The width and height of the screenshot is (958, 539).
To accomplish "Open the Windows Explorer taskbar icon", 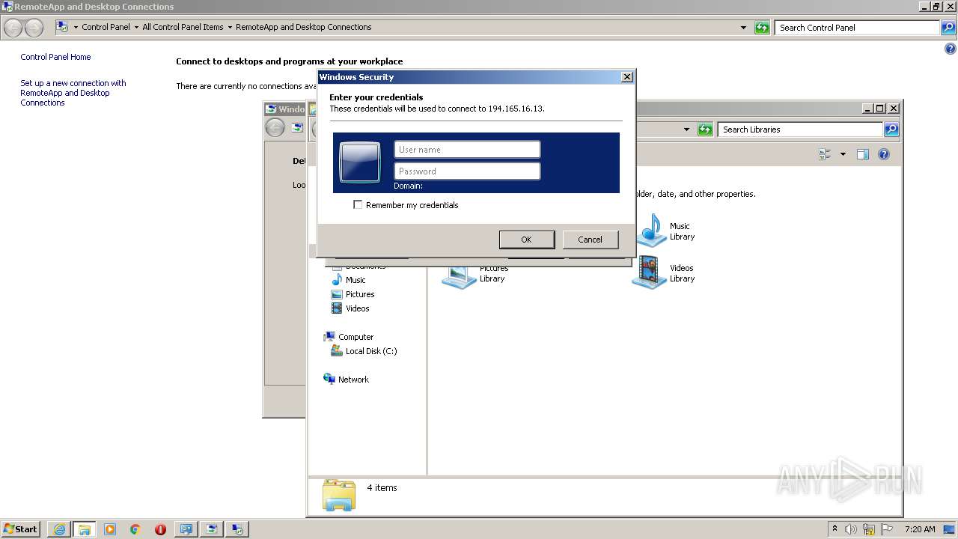I will [85, 529].
